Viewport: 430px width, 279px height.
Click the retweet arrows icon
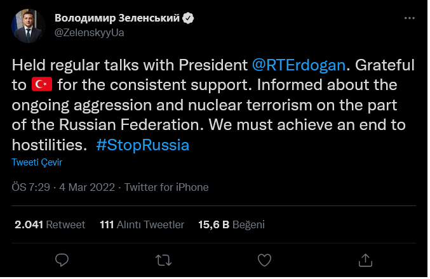[x=163, y=260]
